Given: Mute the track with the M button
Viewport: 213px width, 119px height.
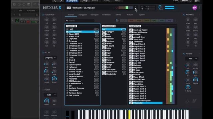Looking at the screenshot, I should (21, 22).
